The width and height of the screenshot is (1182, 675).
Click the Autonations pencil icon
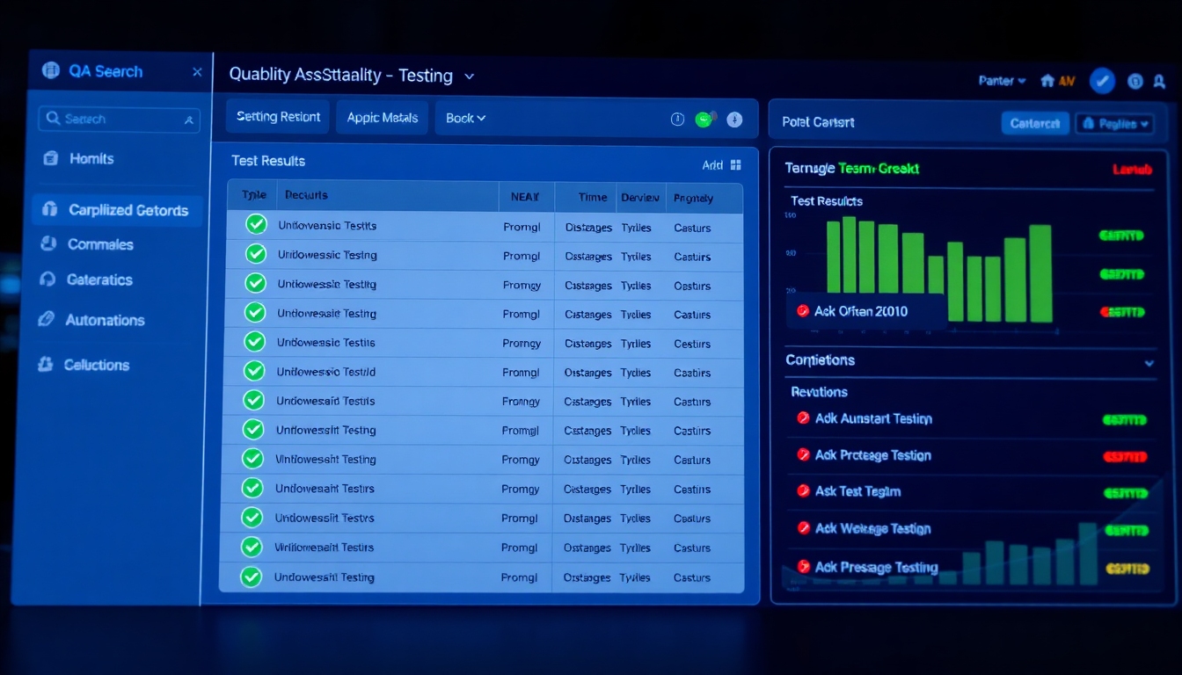point(47,320)
